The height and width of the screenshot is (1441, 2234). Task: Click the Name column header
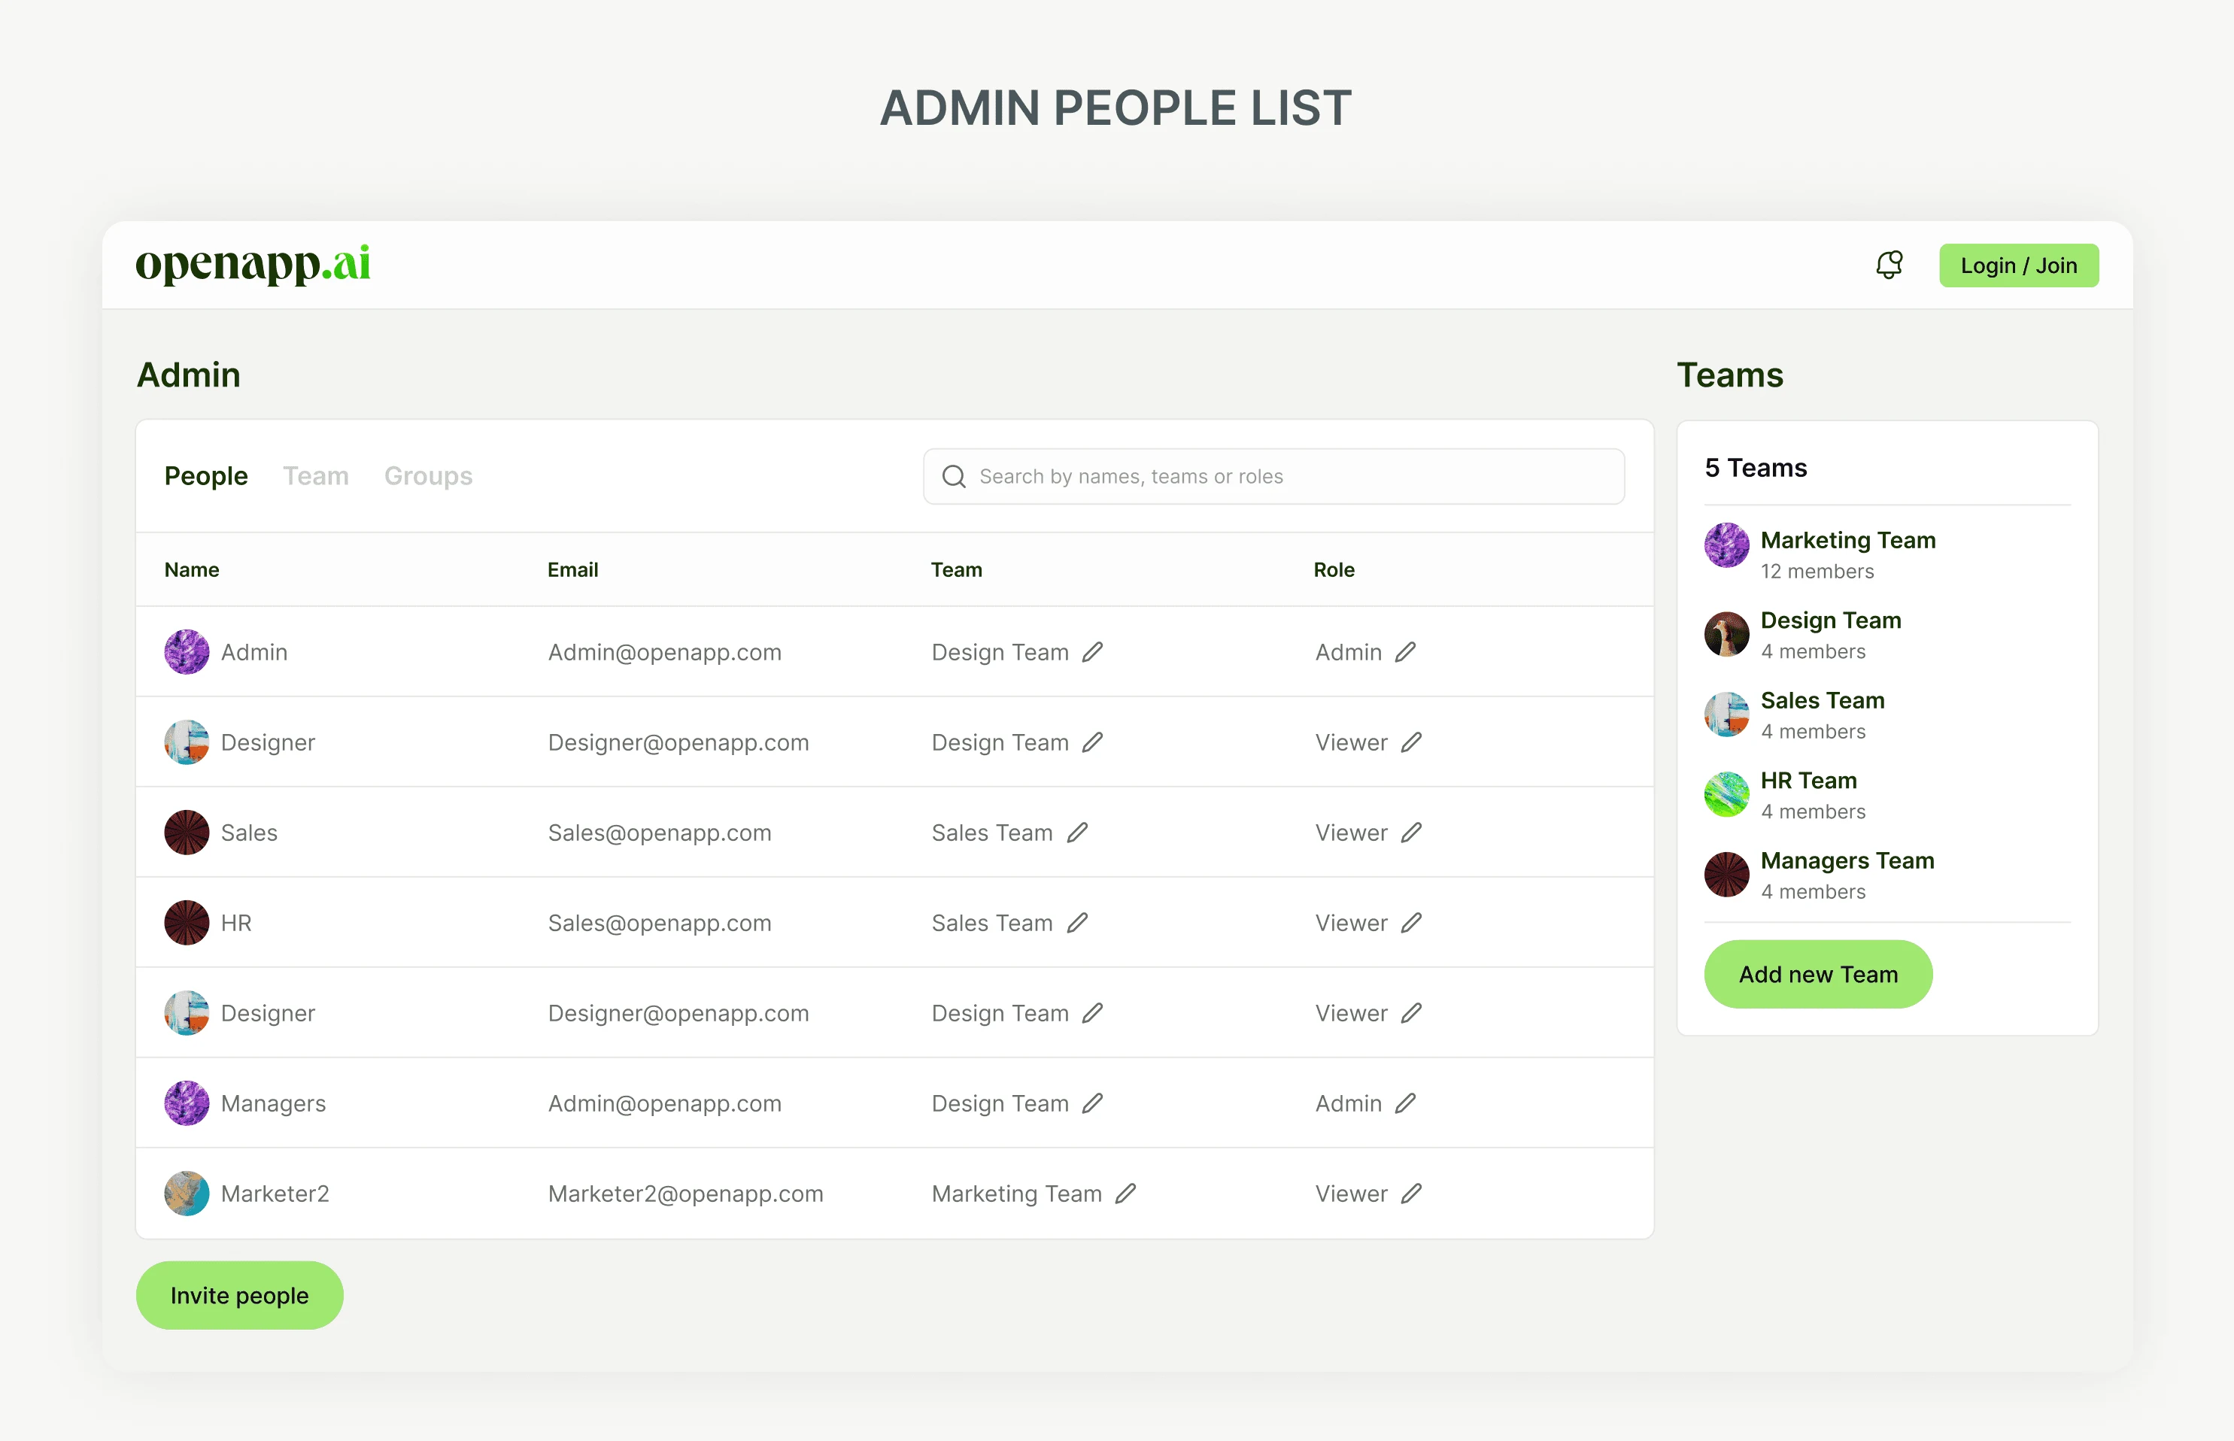tap(192, 570)
